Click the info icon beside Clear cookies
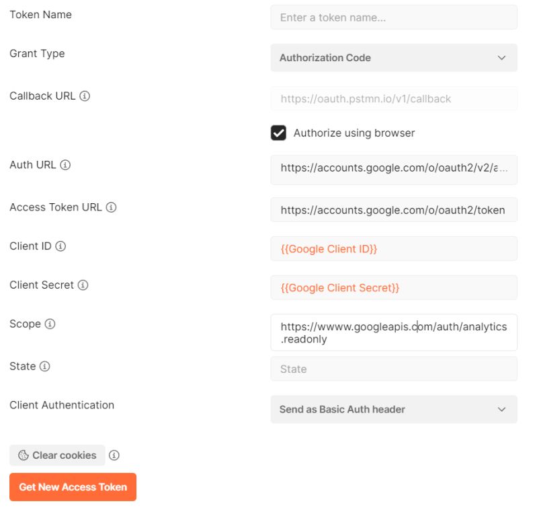Screen dimensions: 537x510 pos(114,455)
